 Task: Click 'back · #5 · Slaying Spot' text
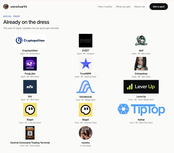(x=85, y=77)
